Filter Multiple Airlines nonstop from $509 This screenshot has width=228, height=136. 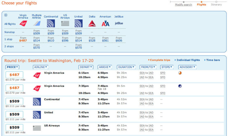pyautogui.click(x=37, y=32)
